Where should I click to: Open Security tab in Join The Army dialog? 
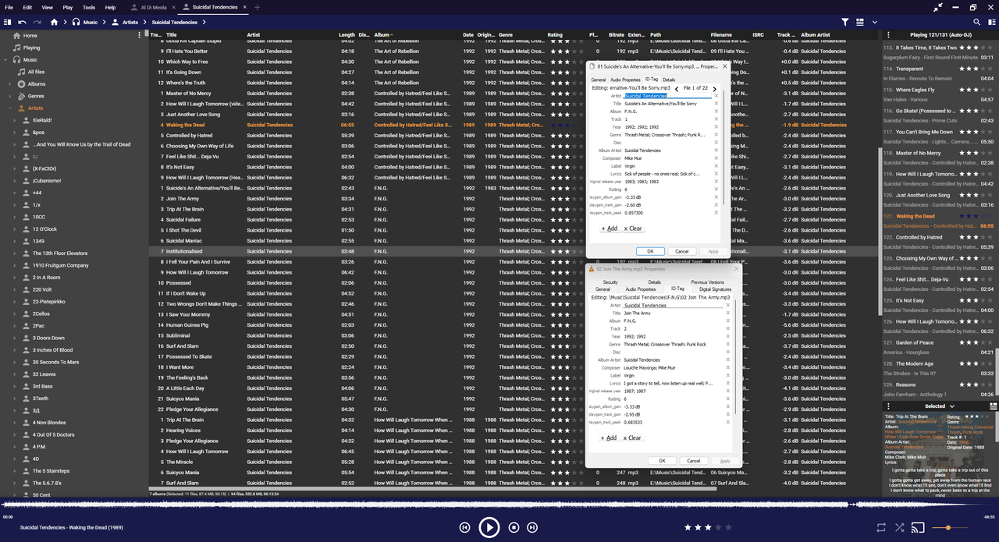click(610, 282)
